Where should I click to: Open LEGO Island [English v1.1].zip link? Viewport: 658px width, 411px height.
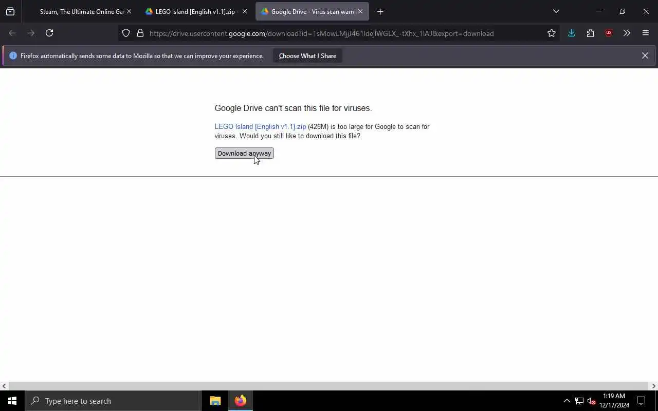260,126
